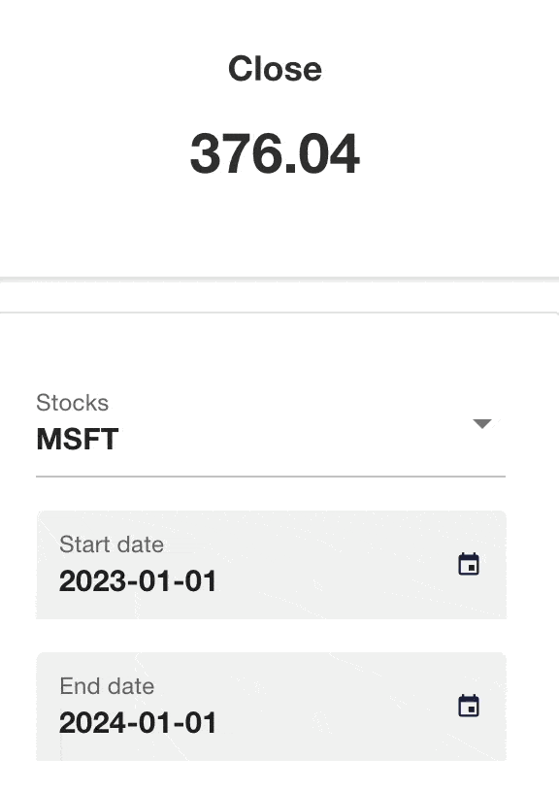
Task: Select the Close metric heading
Action: (275, 69)
